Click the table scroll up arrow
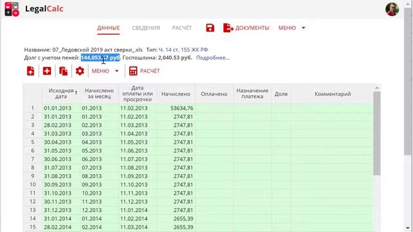Screen dimensions: 413x232 point(377,88)
